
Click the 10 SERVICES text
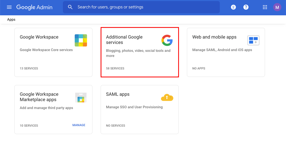pos(29,126)
